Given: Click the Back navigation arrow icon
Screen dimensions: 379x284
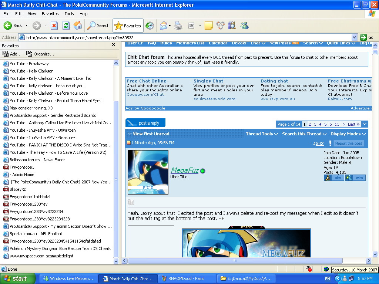Looking at the screenshot, I should click(7, 26).
